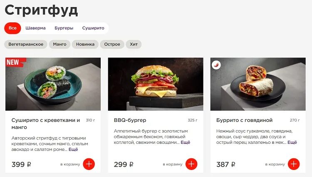
Task: Switch to the Шаверма tab
Action: [x=35, y=28]
